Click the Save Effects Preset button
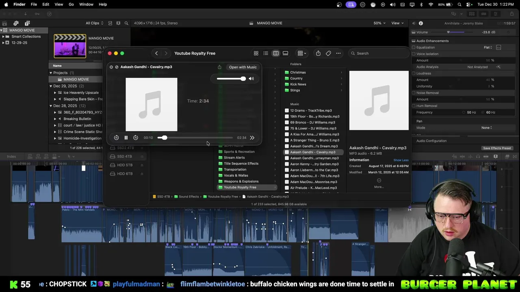 pyautogui.click(x=497, y=148)
